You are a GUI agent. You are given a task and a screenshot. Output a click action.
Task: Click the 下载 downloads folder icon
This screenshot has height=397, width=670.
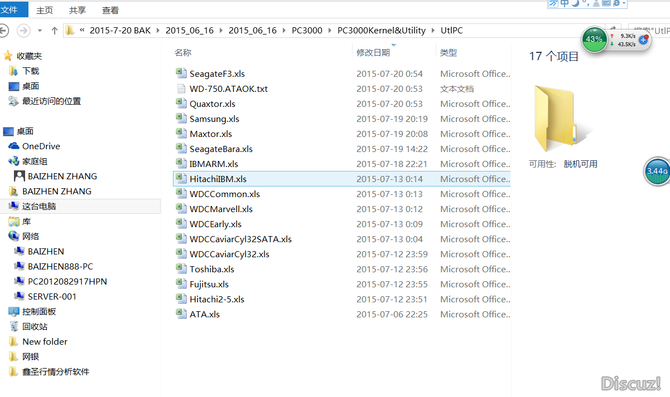pos(13,71)
